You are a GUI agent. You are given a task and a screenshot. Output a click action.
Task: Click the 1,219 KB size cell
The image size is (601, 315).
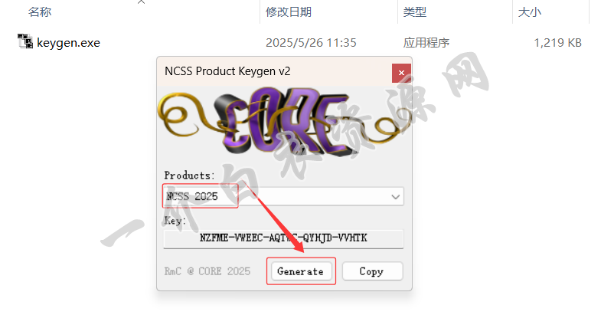click(557, 43)
